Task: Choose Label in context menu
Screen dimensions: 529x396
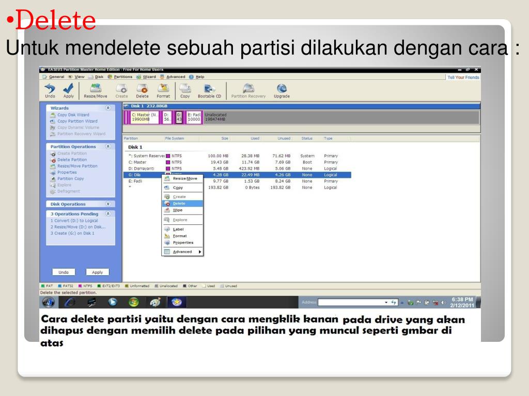Action: coord(182,229)
